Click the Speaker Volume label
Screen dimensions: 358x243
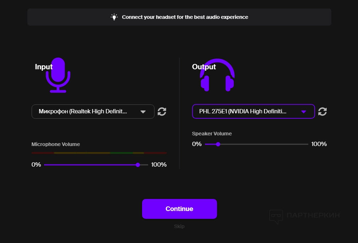coord(212,134)
